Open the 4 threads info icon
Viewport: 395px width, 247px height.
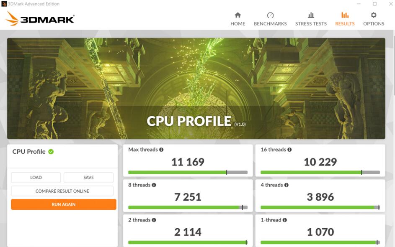click(x=287, y=185)
